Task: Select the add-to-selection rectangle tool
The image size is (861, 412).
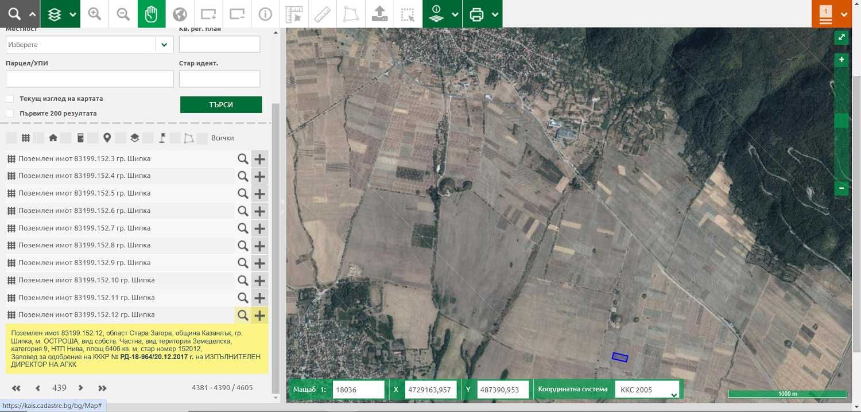Action: (208, 14)
